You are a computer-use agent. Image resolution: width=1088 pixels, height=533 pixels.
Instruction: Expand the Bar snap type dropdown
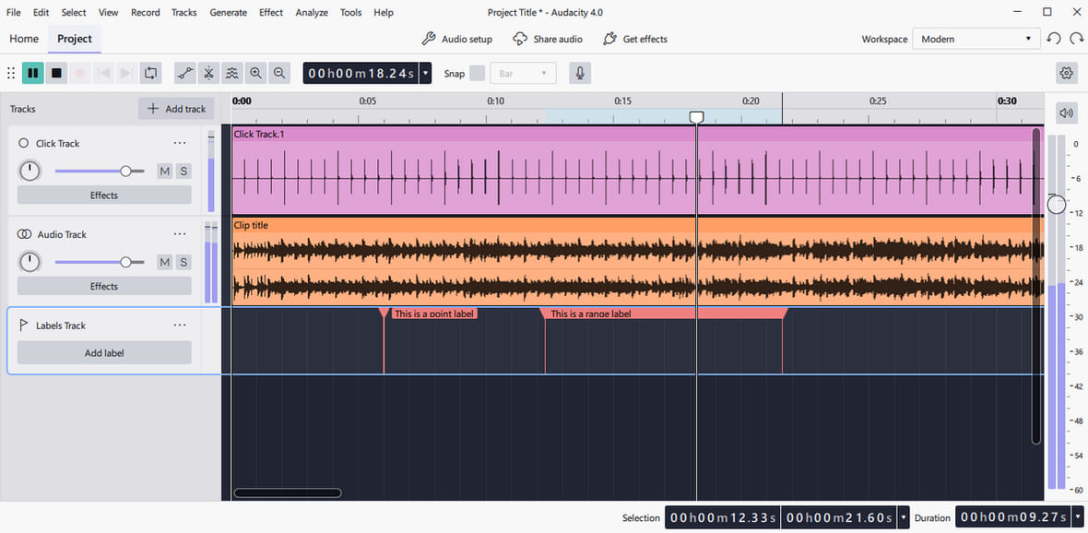523,73
